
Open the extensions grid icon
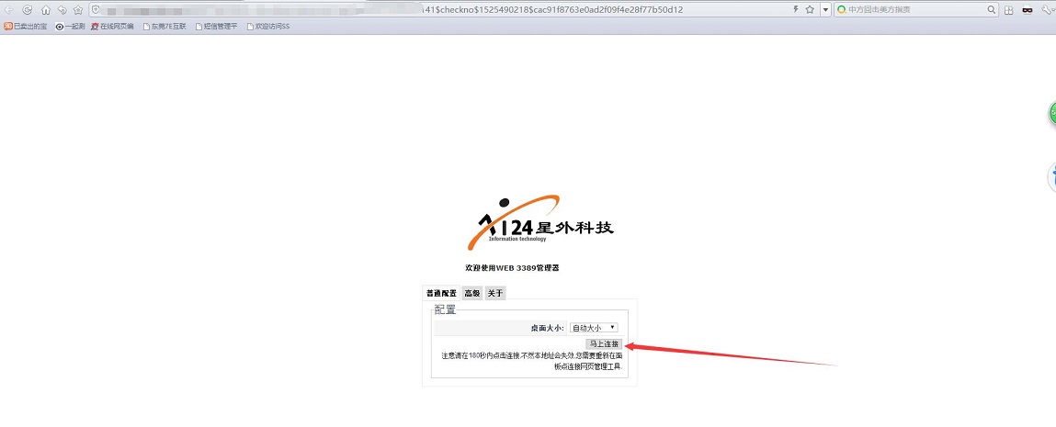click(1008, 10)
